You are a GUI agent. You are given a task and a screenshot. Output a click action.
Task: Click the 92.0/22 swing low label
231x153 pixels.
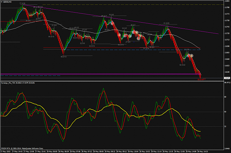[182, 65]
